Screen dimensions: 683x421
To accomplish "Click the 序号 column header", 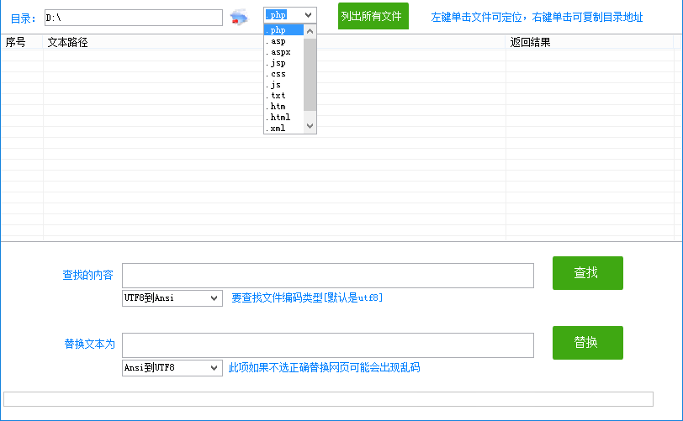I will point(22,42).
